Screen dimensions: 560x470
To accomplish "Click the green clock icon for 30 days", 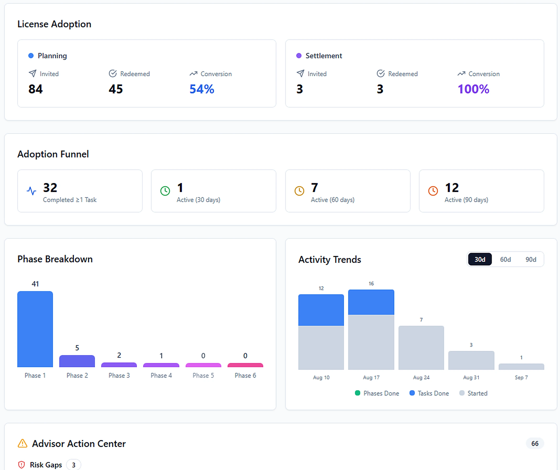I will pos(165,191).
